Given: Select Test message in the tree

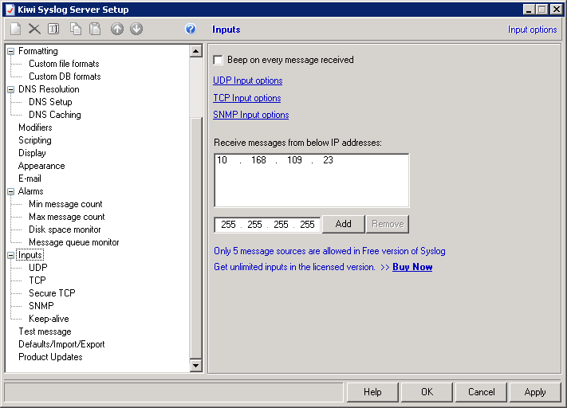Looking at the screenshot, I should (45, 331).
